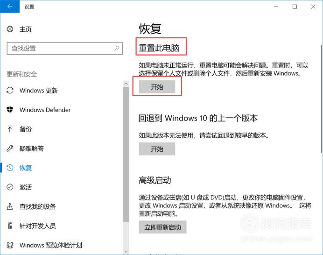Click the Windows 更新 sync icon
The width and height of the screenshot is (323, 255).
coord(10,90)
